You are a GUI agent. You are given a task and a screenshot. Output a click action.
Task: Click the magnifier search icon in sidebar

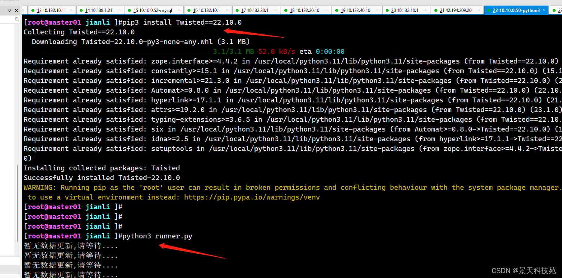point(17,19)
